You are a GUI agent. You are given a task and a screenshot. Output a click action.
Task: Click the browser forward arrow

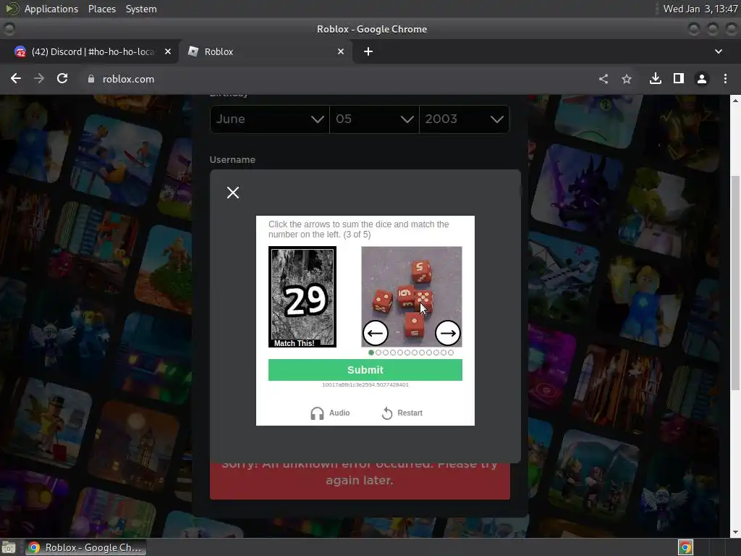(x=39, y=78)
